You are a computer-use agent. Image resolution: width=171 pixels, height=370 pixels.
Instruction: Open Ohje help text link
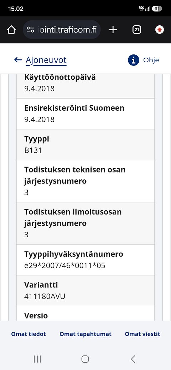(151, 60)
